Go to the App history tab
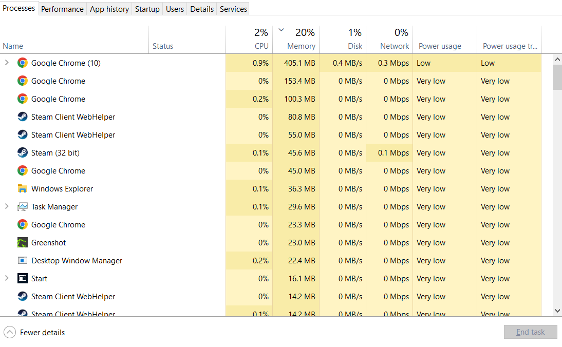Viewport: 562px width, 347px height. tap(109, 9)
